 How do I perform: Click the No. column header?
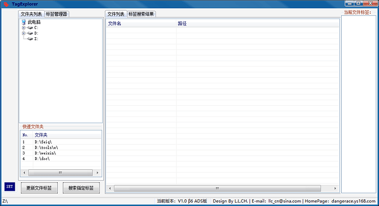(x=26, y=135)
